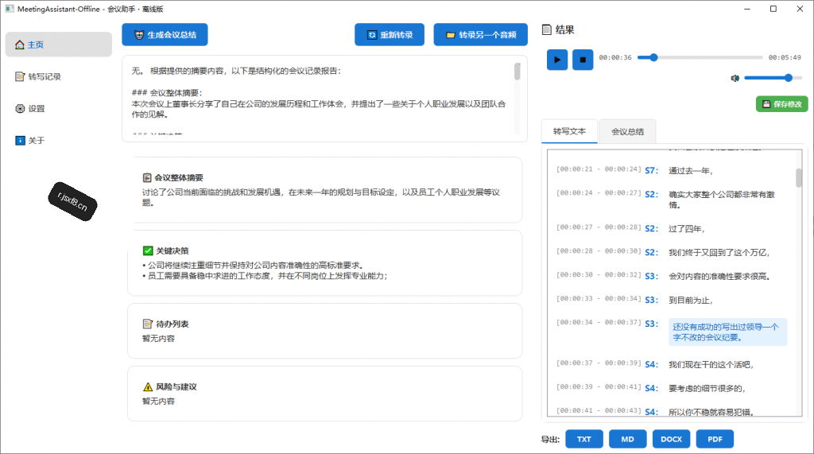Click the green check icon beside 关键决策

(148, 251)
